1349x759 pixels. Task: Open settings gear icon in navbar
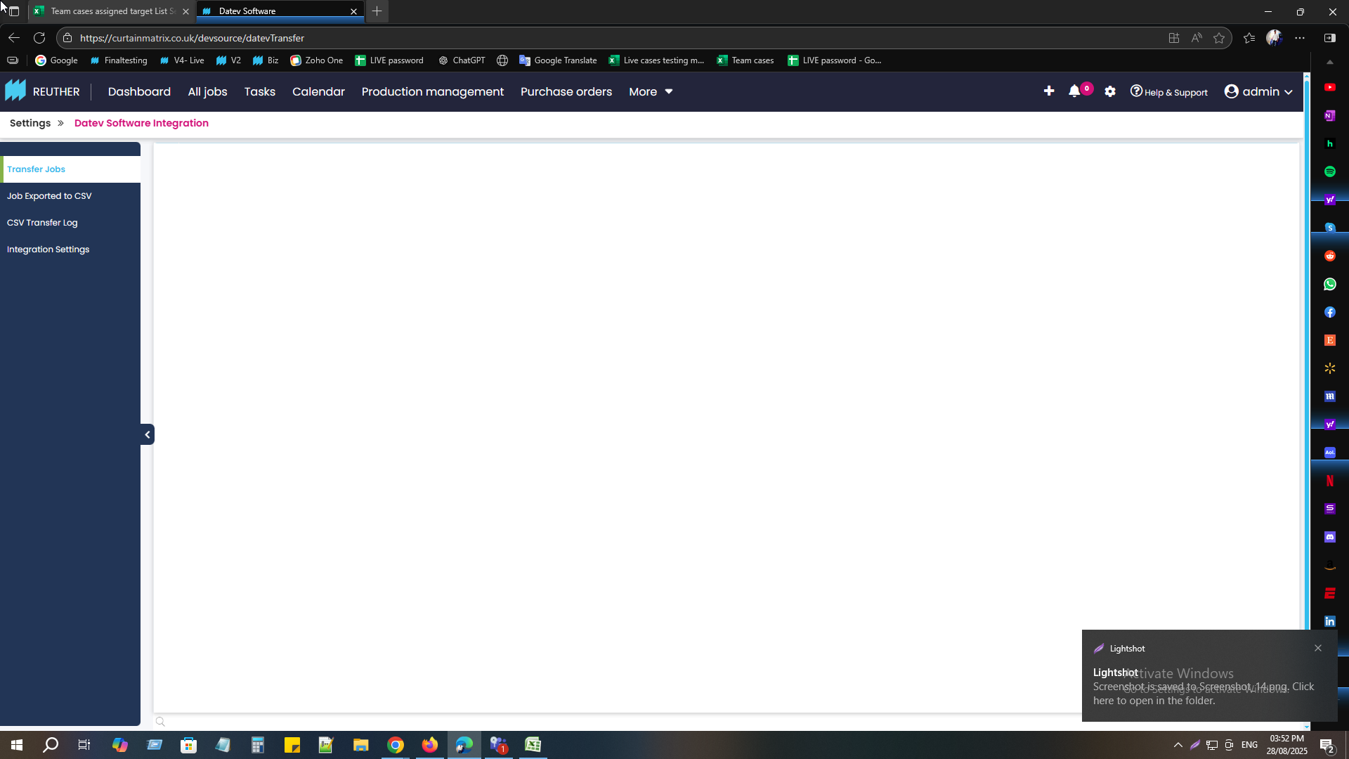click(x=1110, y=91)
